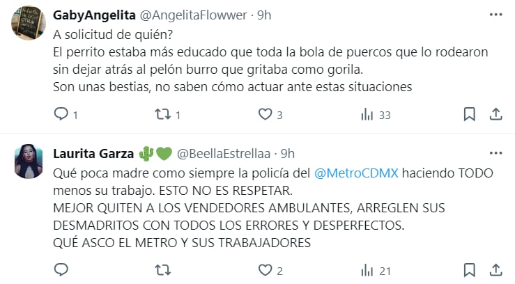The width and height of the screenshot is (515, 284).
Task: View analytics for Laurita Garza's tweet
Action: click(x=367, y=270)
